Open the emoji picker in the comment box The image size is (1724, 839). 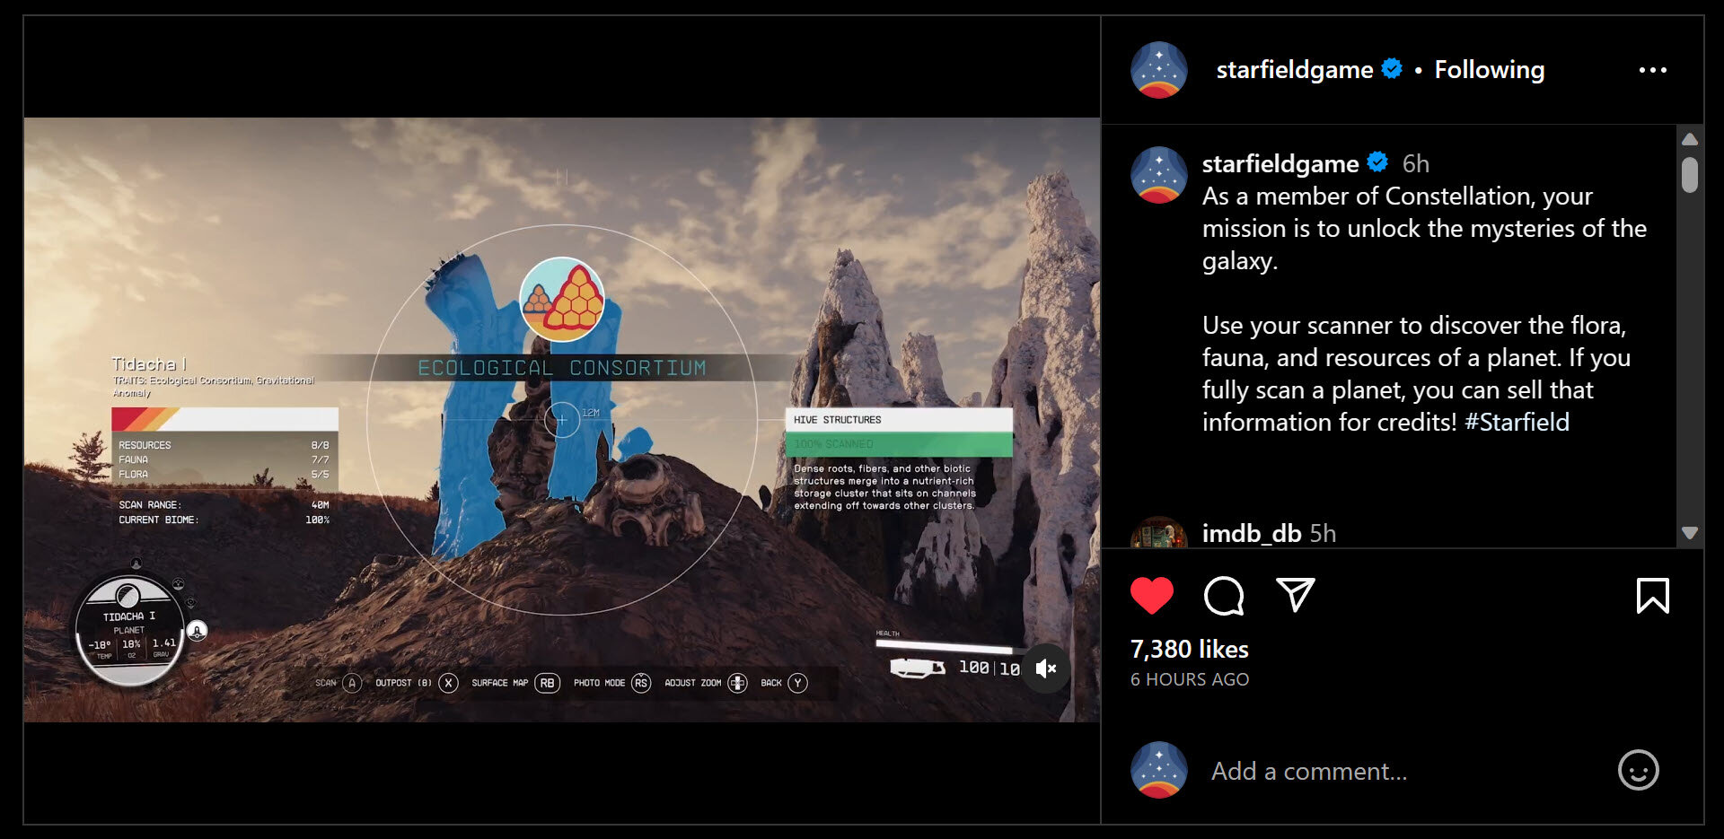pos(1640,770)
